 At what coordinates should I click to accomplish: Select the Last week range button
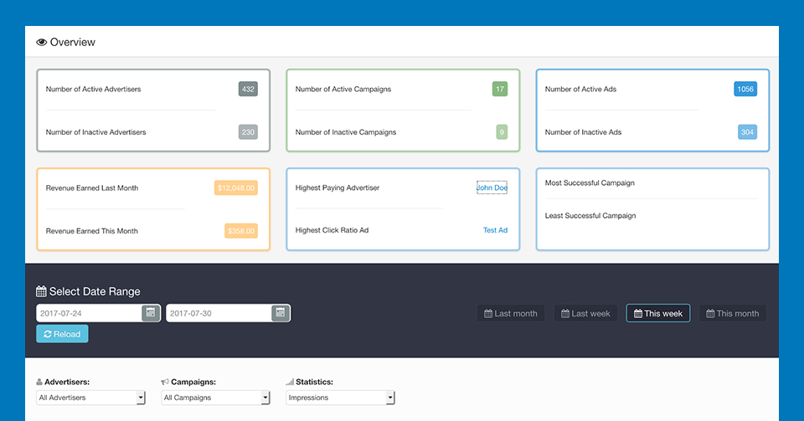pos(585,313)
